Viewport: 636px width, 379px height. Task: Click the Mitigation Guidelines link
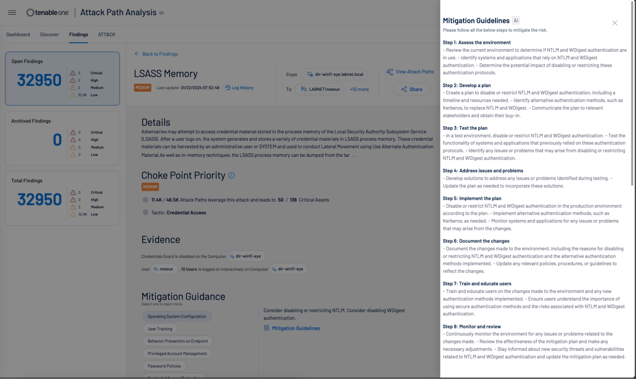click(x=296, y=328)
